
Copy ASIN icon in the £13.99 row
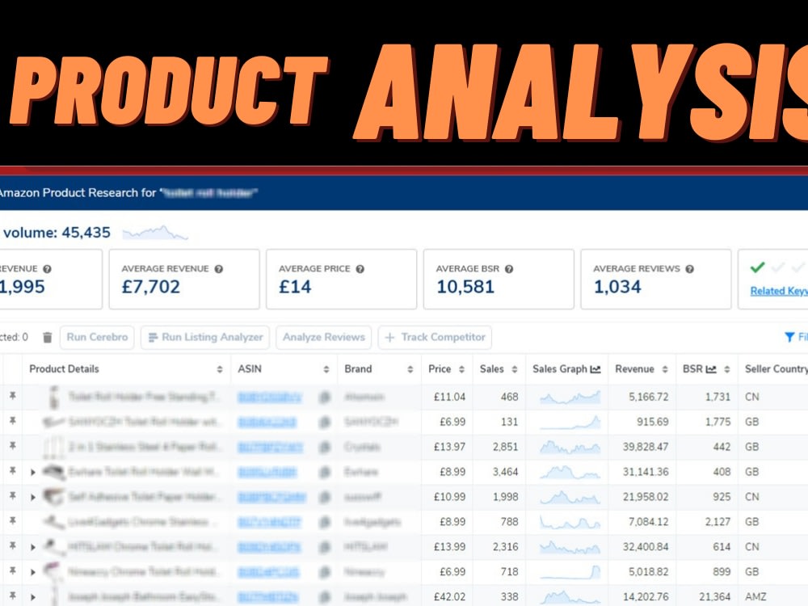pos(325,547)
